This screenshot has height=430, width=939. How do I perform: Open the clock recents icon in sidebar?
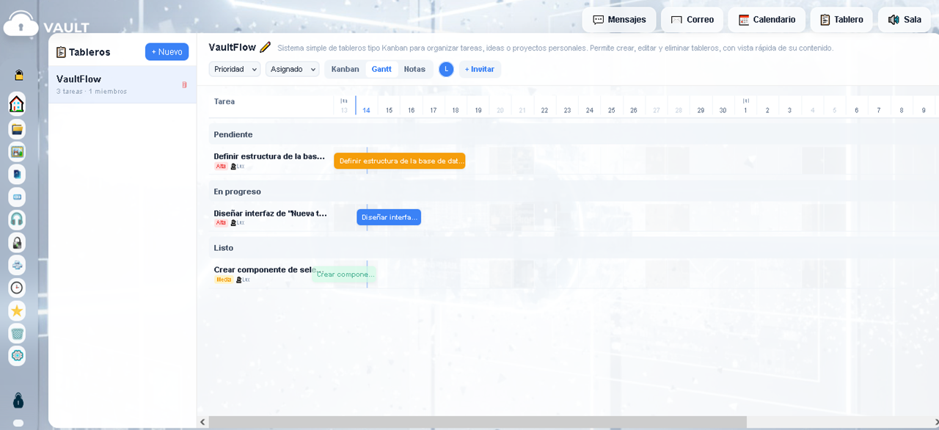pyautogui.click(x=17, y=288)
